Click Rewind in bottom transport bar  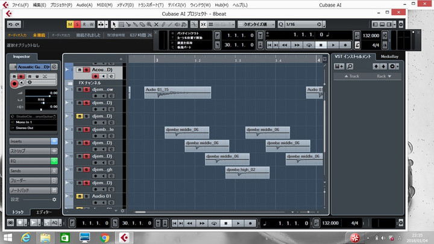point(190,224)
